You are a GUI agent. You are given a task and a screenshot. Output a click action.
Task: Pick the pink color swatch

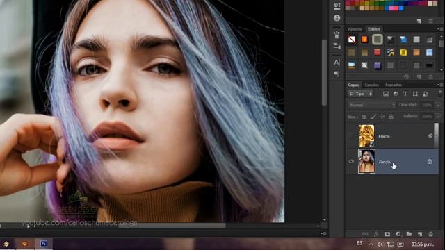tap(391, 8)
